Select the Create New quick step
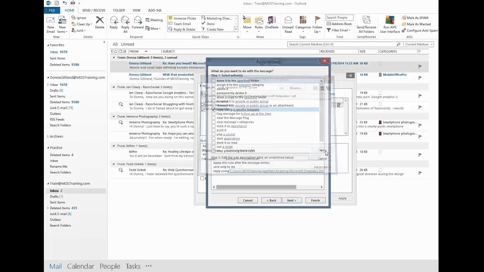Screen dimensions: 484x272 pyautogui.click(x=213, y=29)
